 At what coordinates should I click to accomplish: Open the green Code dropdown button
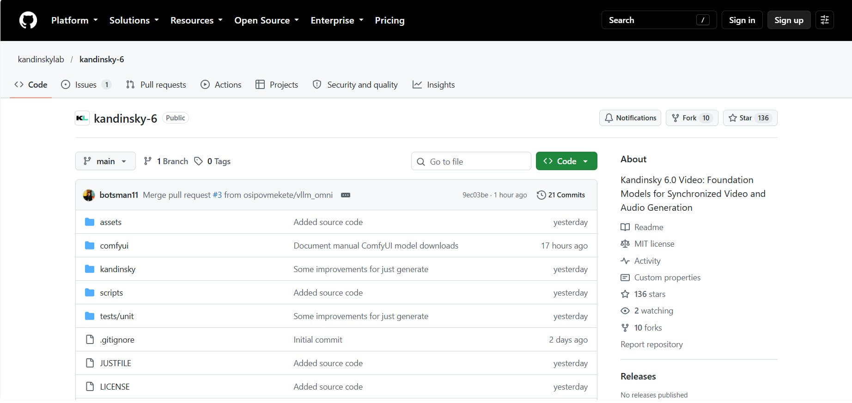pyautogui.click(x=566, y=161)
